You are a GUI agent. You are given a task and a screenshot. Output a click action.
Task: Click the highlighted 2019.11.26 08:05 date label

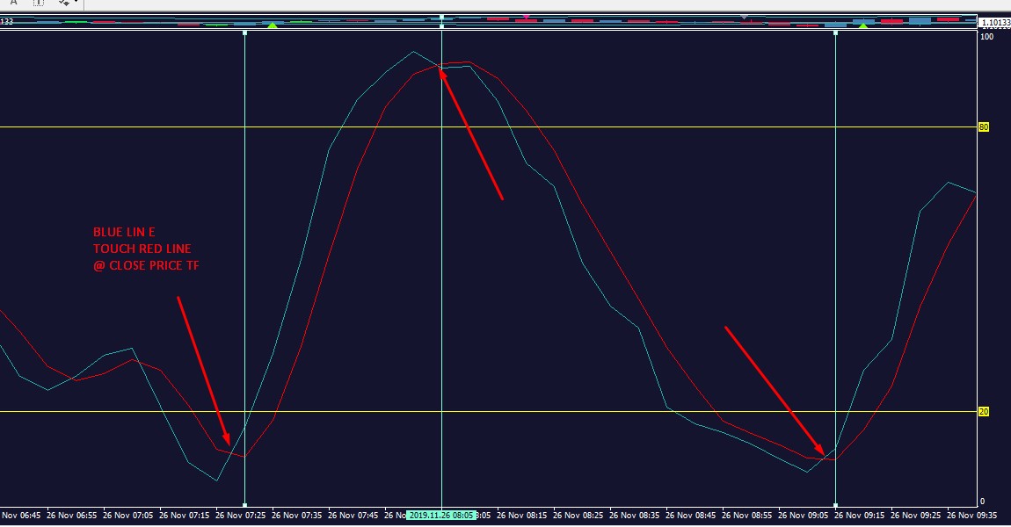(441, 516)
